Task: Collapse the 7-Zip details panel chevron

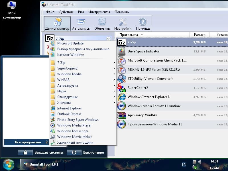Action: point(108,39)
